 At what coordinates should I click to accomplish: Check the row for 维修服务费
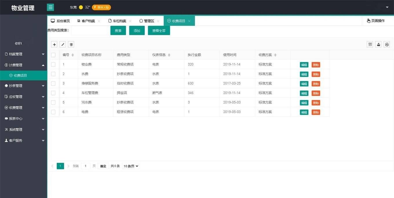(53, 83)
